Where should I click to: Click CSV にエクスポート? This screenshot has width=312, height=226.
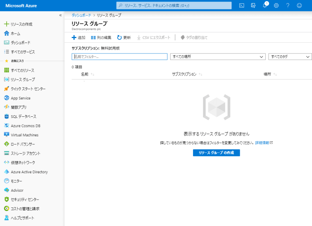pyautogui.click(x=154, y=37)
